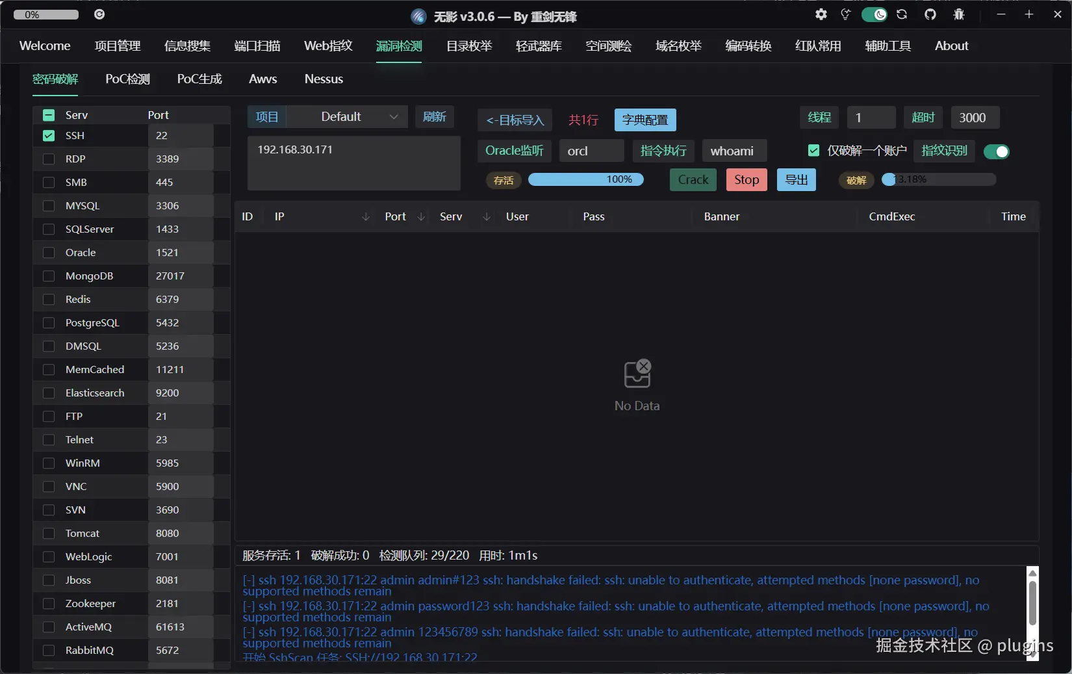
Task: Switch to the 目录枚举 tab
Action: (469, 46)
